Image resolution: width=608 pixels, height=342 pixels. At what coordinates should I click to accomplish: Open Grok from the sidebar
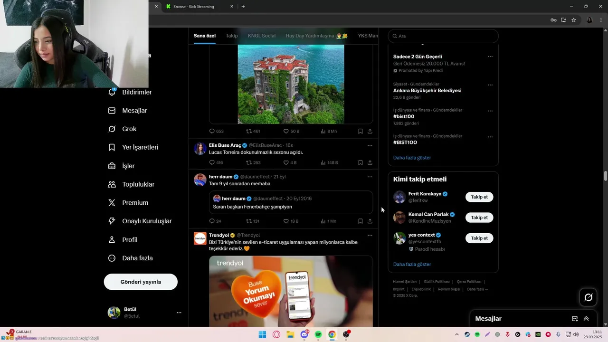(x=122, y=129)
